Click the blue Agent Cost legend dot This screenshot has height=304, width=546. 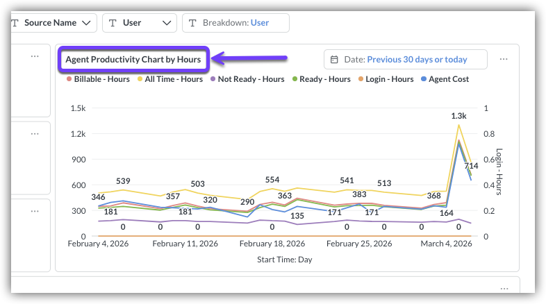pyautogui.click(x=425, y=79)
